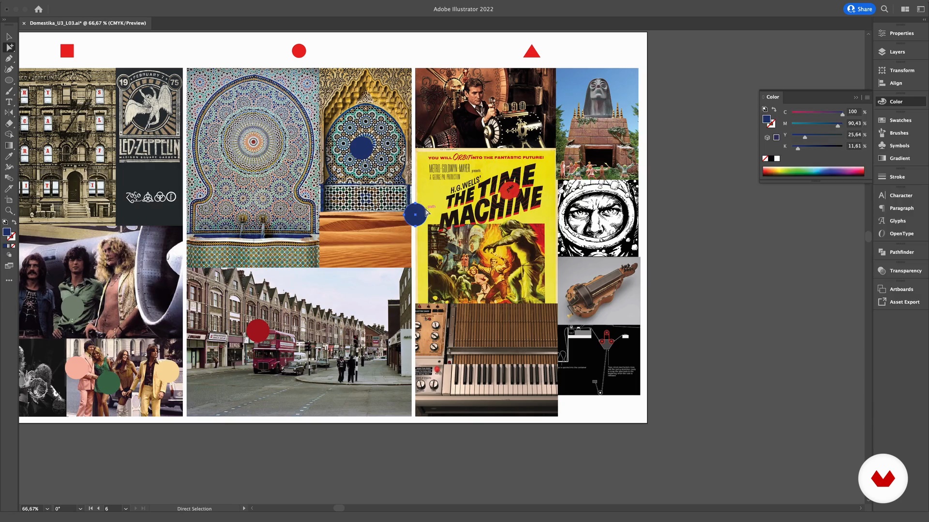Image resolution: width=929 pixels, height=522 pixels.
Task: Select the Type tool
Action: pos(9,101)
